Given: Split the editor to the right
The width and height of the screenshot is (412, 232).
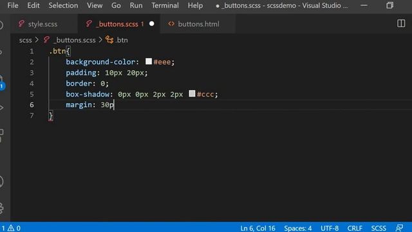Looking at the screenshot, I should point(401,23).
